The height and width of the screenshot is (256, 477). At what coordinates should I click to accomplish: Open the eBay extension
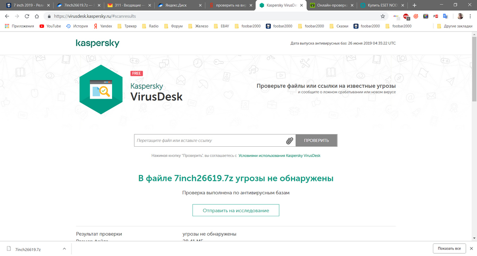click(x=396, y=17)
